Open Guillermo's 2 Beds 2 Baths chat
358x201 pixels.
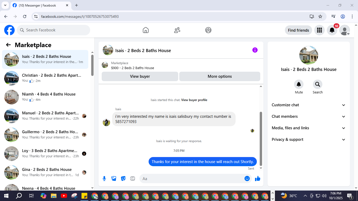click(45, 135)
